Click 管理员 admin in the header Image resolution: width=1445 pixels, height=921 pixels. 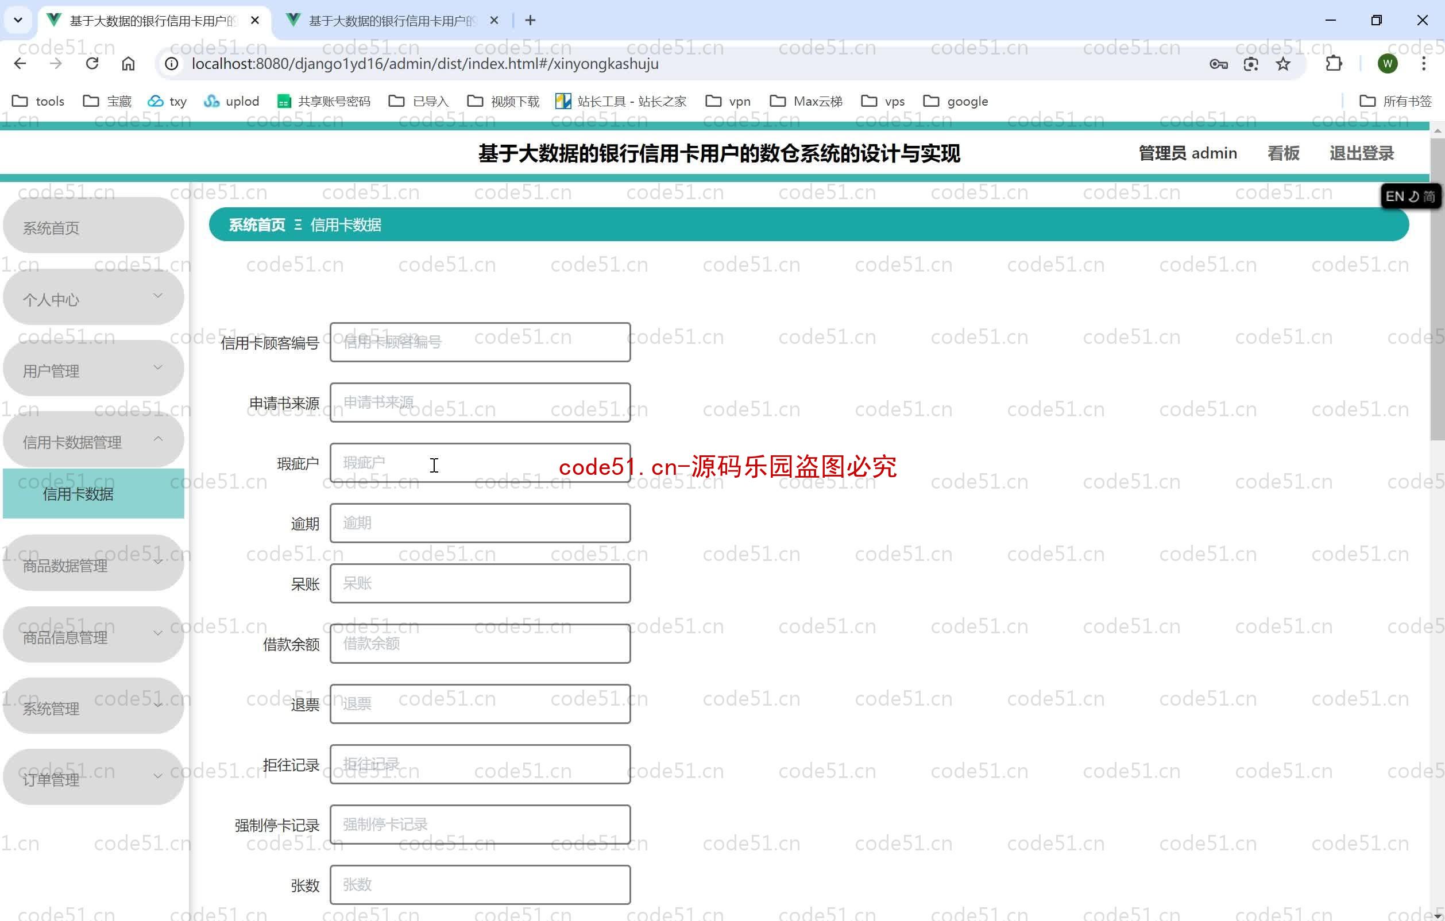(1188, 153)
